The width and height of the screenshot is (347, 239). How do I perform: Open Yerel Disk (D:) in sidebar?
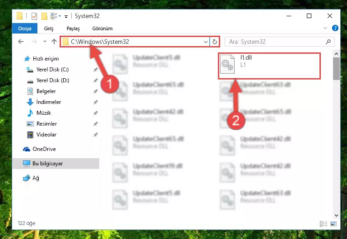click(x=53, y=80)
